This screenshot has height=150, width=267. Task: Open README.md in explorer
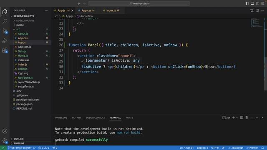coord(24,108)
